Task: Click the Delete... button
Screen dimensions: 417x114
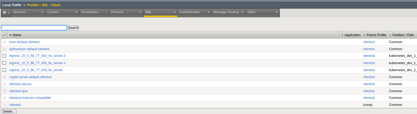Action: (9, 112)
